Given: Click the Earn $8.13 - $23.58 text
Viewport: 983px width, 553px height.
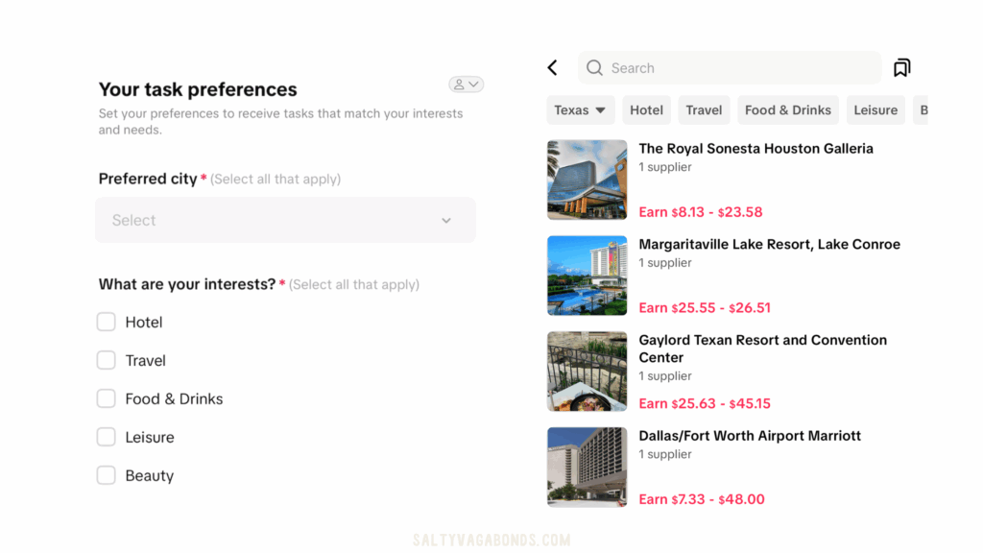Looking at the screenshot, I should click(x=700, y=212).
